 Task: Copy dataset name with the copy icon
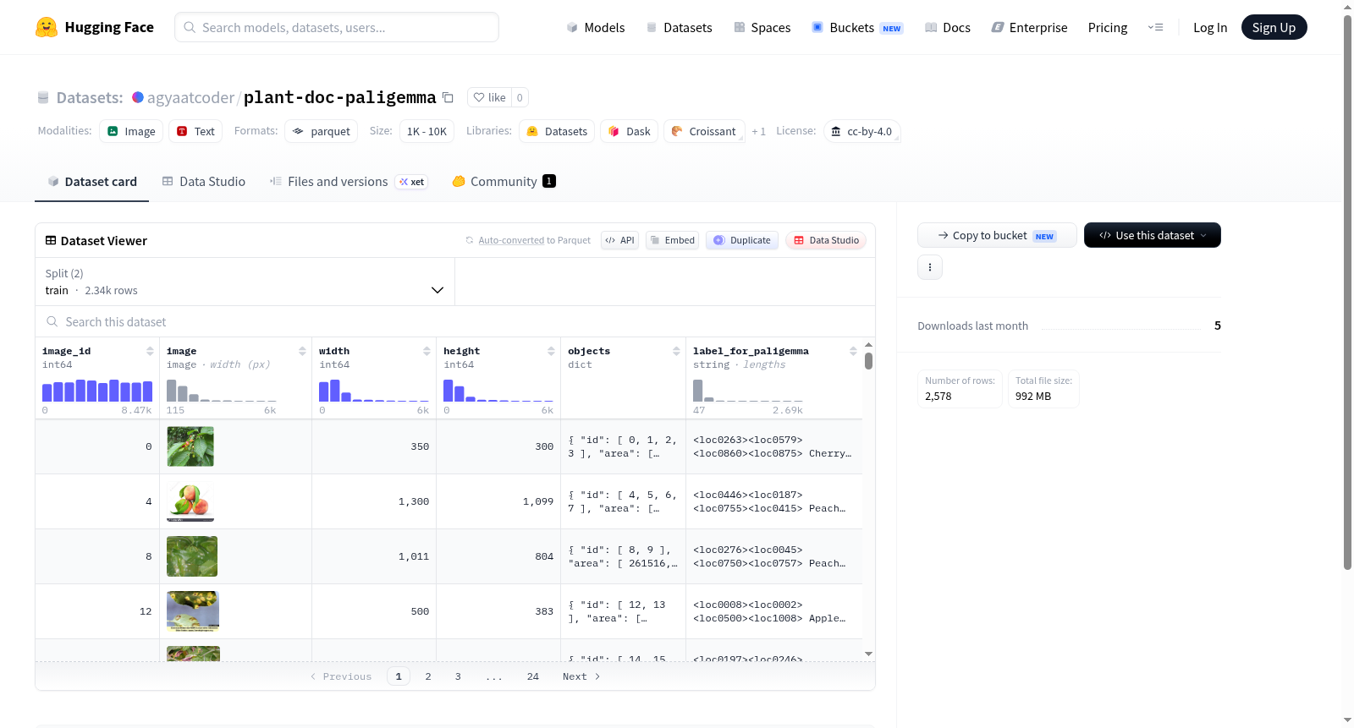click(x=449, y=98)
